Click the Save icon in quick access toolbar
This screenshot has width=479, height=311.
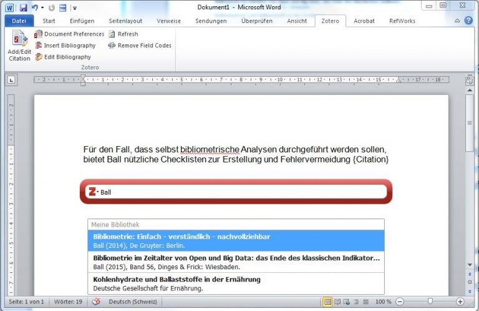pyautogui.click(x=23, y=7)
